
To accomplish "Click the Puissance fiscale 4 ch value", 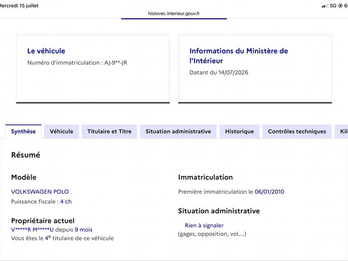I will 66,201.
